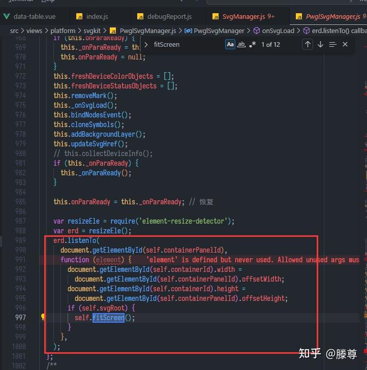This screenshot has width=367, height=370.
Task: Click the PwglSvgManager.js breadcrumb file icon
Action: click(x=113, y=30)
